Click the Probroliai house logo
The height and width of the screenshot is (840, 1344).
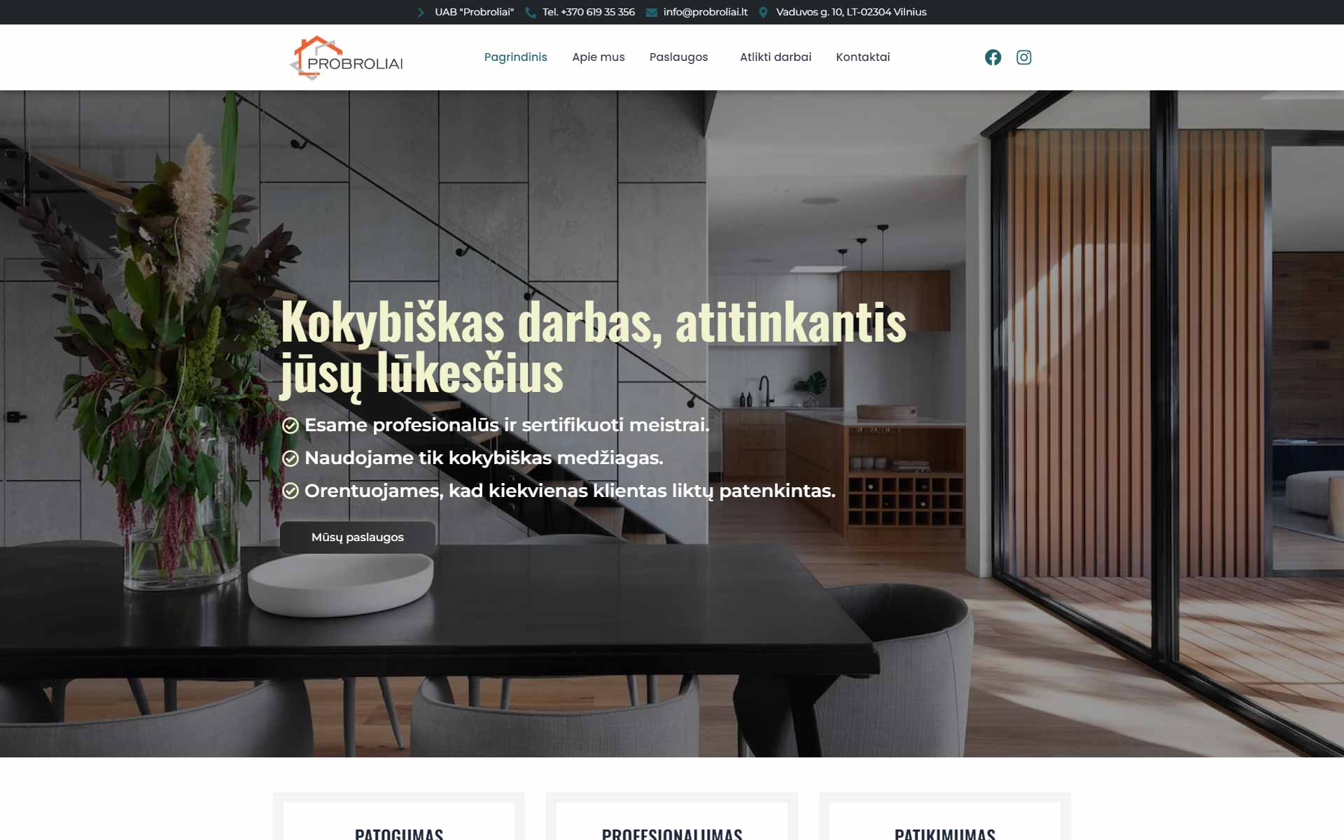tap(346, 57)
